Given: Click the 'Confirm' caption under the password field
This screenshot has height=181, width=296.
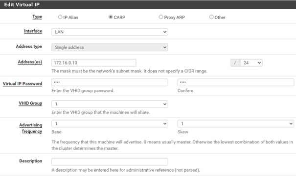Looking at the screenshot, I should click(x=185, y=91).
